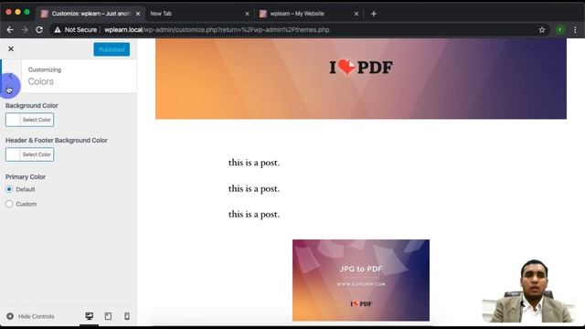Reload the current page
This screenshot has width=585, height=329.
click(39, 30)
